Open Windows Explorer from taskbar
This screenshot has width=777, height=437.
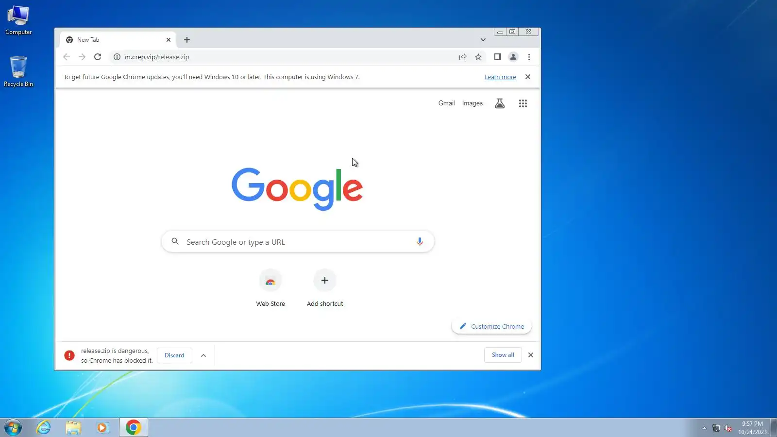click(x=73, y=427)
